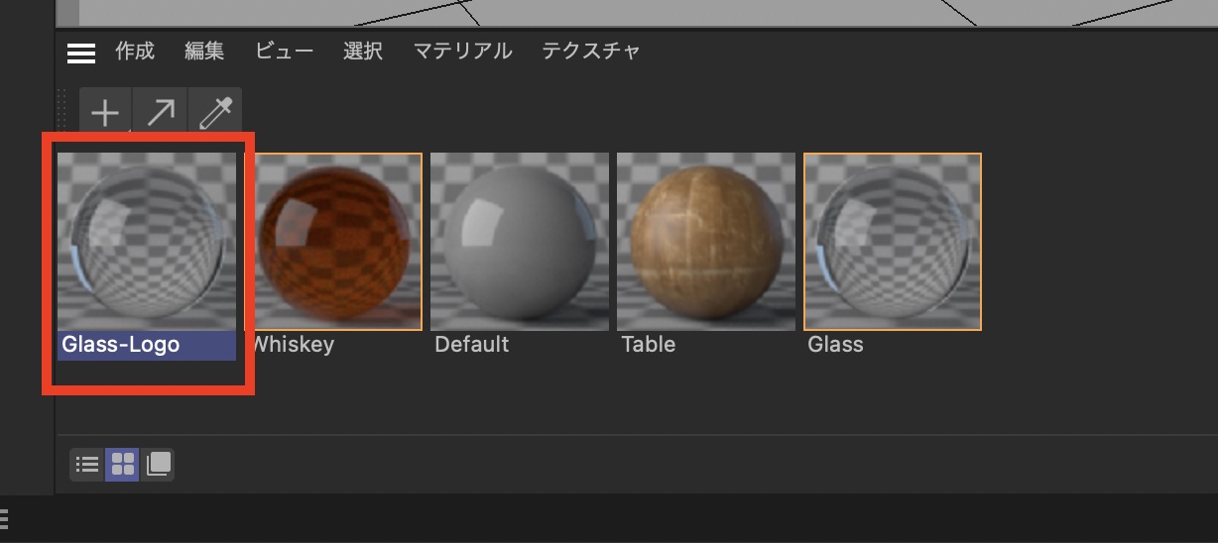Select the Glass material thumbnail
1218x543 pixels.
(x=893, y=241)
